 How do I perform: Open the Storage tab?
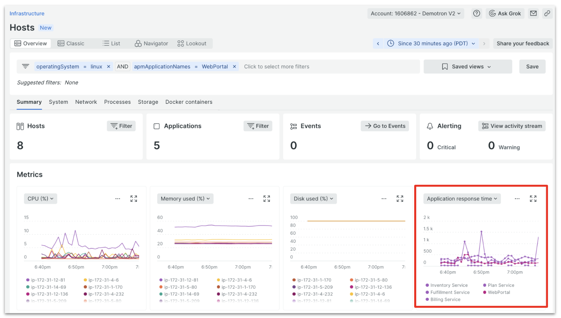point(148,102)
